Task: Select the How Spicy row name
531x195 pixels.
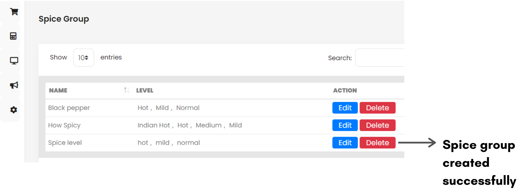Action: point(64,125)
